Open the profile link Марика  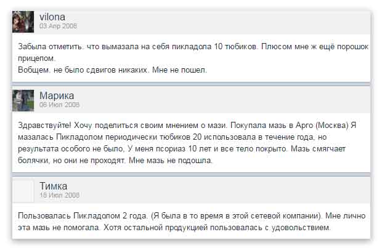(57, 95)
